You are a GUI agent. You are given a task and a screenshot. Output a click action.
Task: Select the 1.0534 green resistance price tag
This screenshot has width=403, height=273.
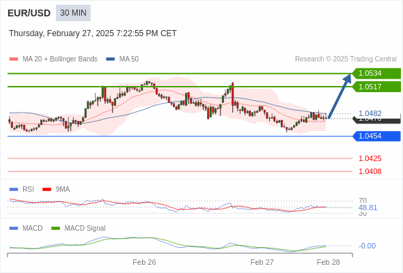click(x=376, y=74)
